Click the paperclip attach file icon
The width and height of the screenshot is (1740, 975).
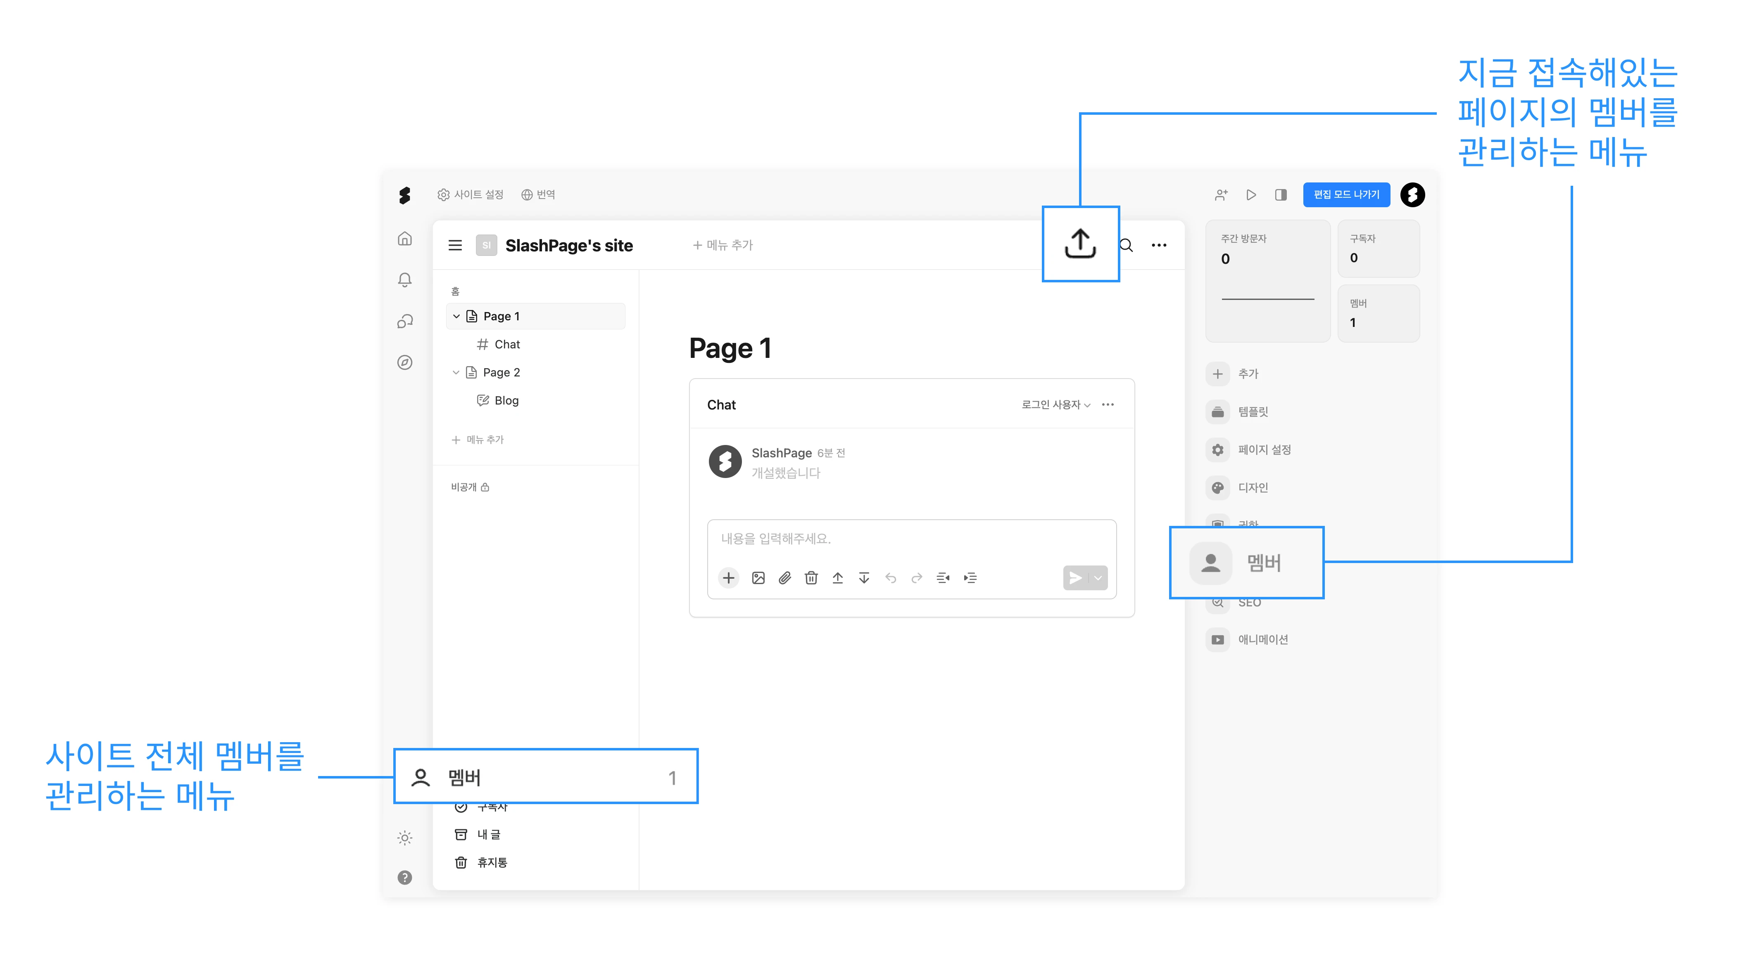coord(785,578)
